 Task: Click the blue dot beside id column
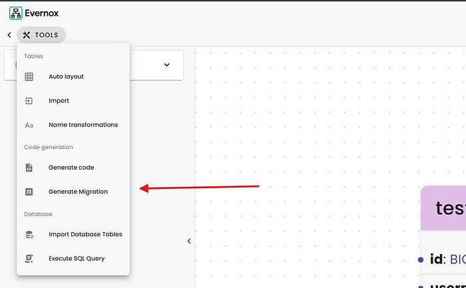421,260
